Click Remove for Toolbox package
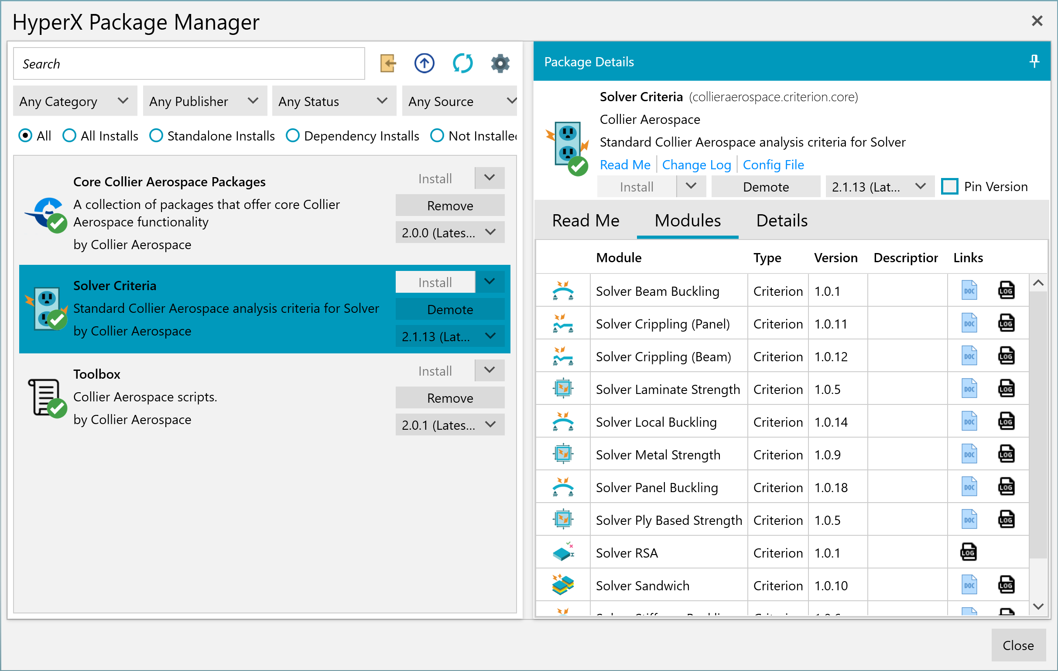This screenshot has width=1058, height=671. pos(450,398)
